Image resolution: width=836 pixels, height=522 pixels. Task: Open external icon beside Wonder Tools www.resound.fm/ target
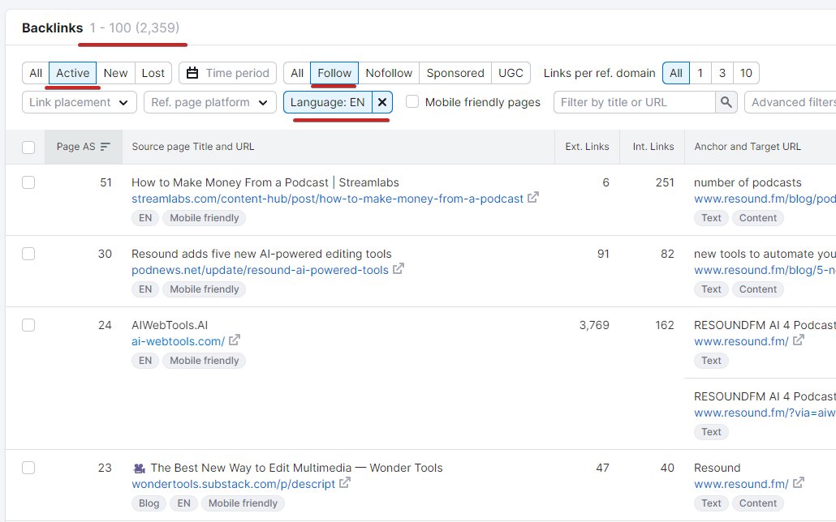[798, 483]
